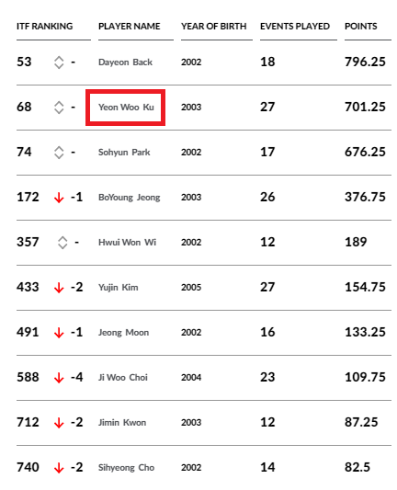The width and height of the screenshot is (397, 490).
Task: Click the Year of Birth column header
Action: [214, 27]
